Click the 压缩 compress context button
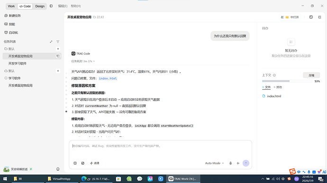The image size is (327, 183). click(x=311, y=75)
